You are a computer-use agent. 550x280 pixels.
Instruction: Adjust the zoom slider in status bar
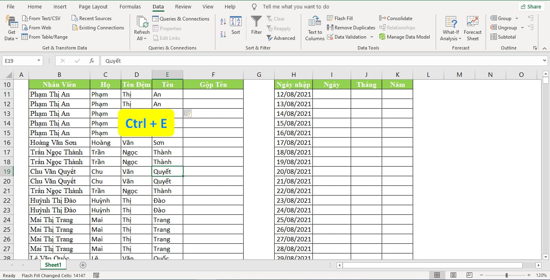[507, 276]
